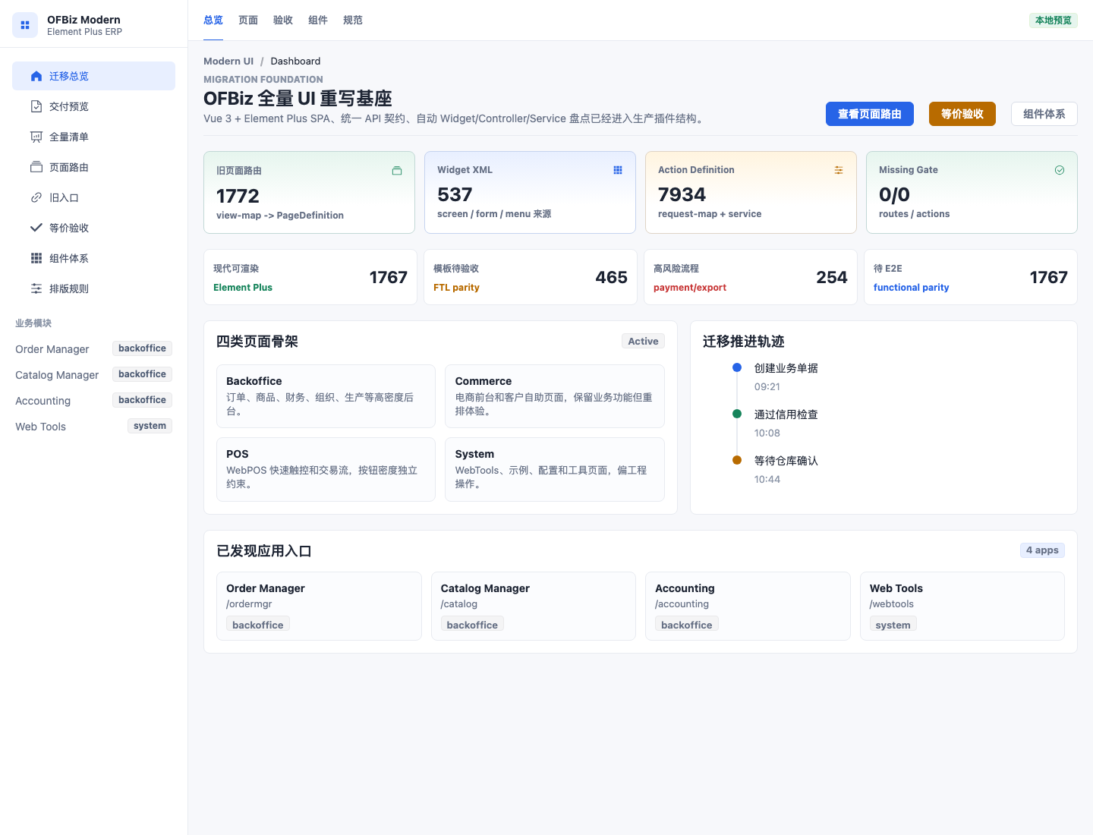
Task: Click the system badge beside Web Tools sidebar
Action: click(150, 426)
